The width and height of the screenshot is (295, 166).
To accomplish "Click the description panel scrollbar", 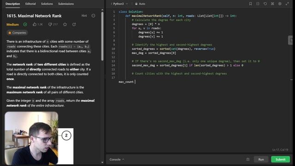I will tap(102, 36).
